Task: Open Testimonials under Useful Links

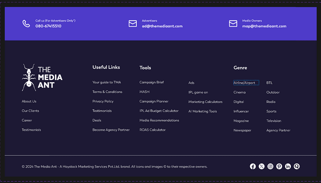Action: pos(102,111)
